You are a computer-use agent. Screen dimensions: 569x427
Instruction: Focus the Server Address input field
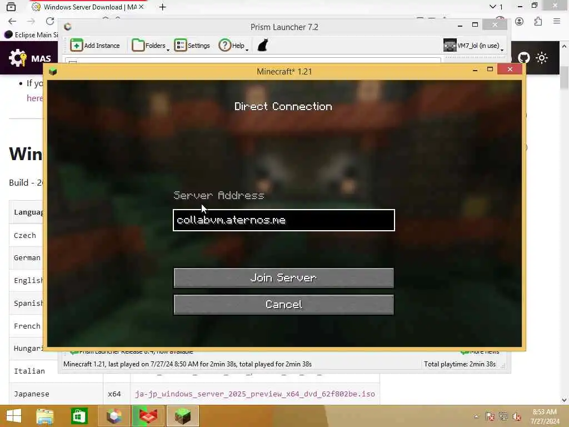click(x=284, y=220)
